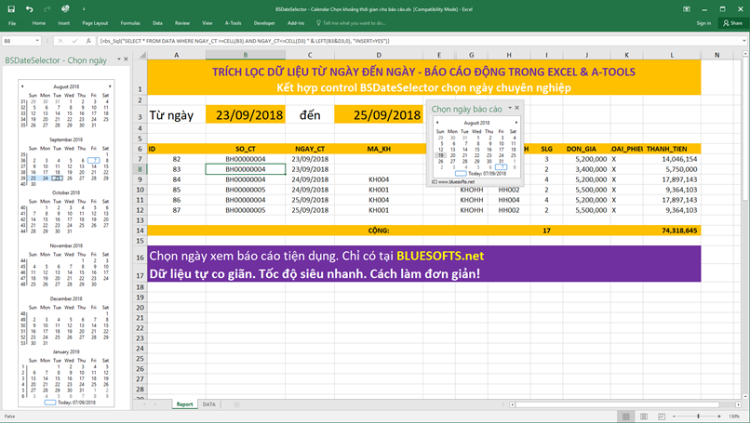Viewport: 750px width, 423px height.
Task: Open the Review ribbon tab
Action: 181,23
